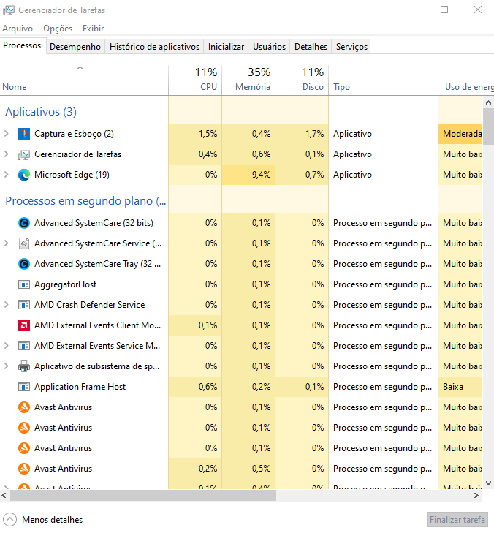Screen dimensions: 494x533
Task: Open the Arquivo menu
Action: click(18, 29)
